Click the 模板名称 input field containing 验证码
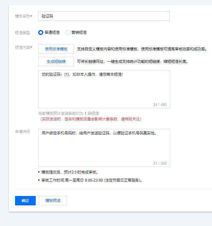 point(104,16)
